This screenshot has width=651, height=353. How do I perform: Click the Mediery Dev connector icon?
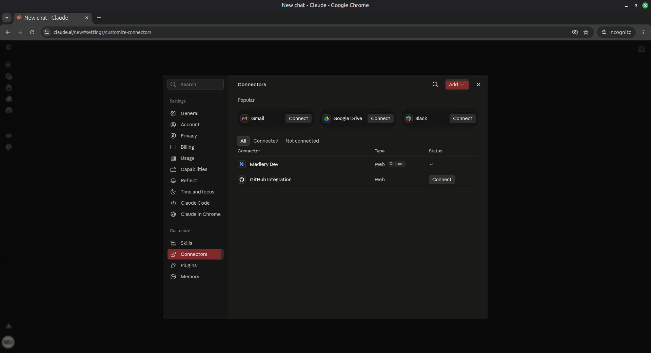242,164
